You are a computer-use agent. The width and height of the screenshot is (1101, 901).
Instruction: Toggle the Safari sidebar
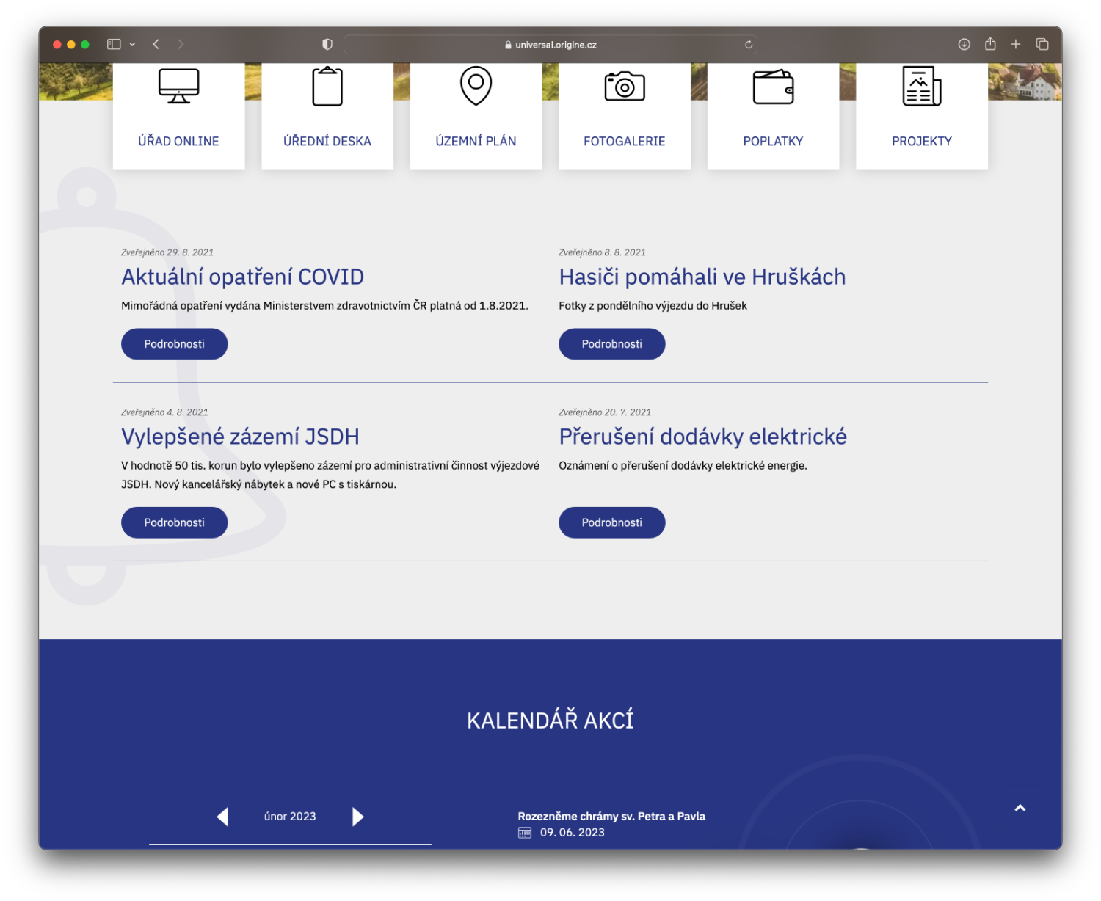coord(114,44)
